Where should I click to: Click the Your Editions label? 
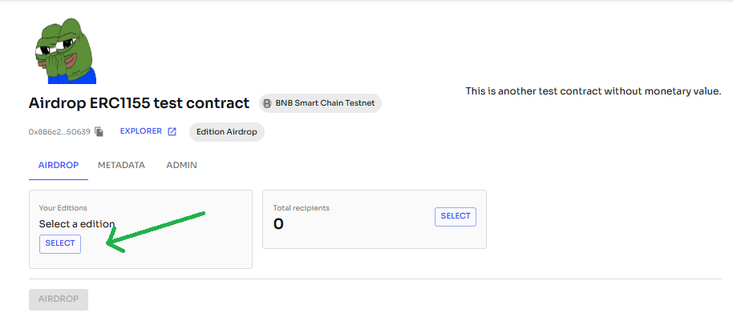click(63, 208)
